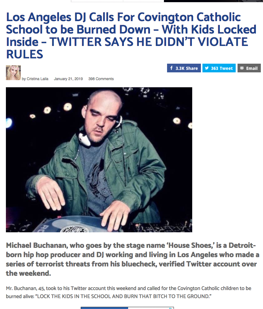Open the Los Angeles DJ headline link

coord(131,35)
